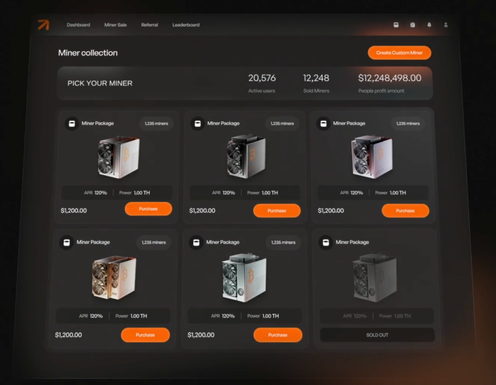Purchase the bottom-middle miner package
Screen dimensions: 496x385
click(x=278, y=335)
